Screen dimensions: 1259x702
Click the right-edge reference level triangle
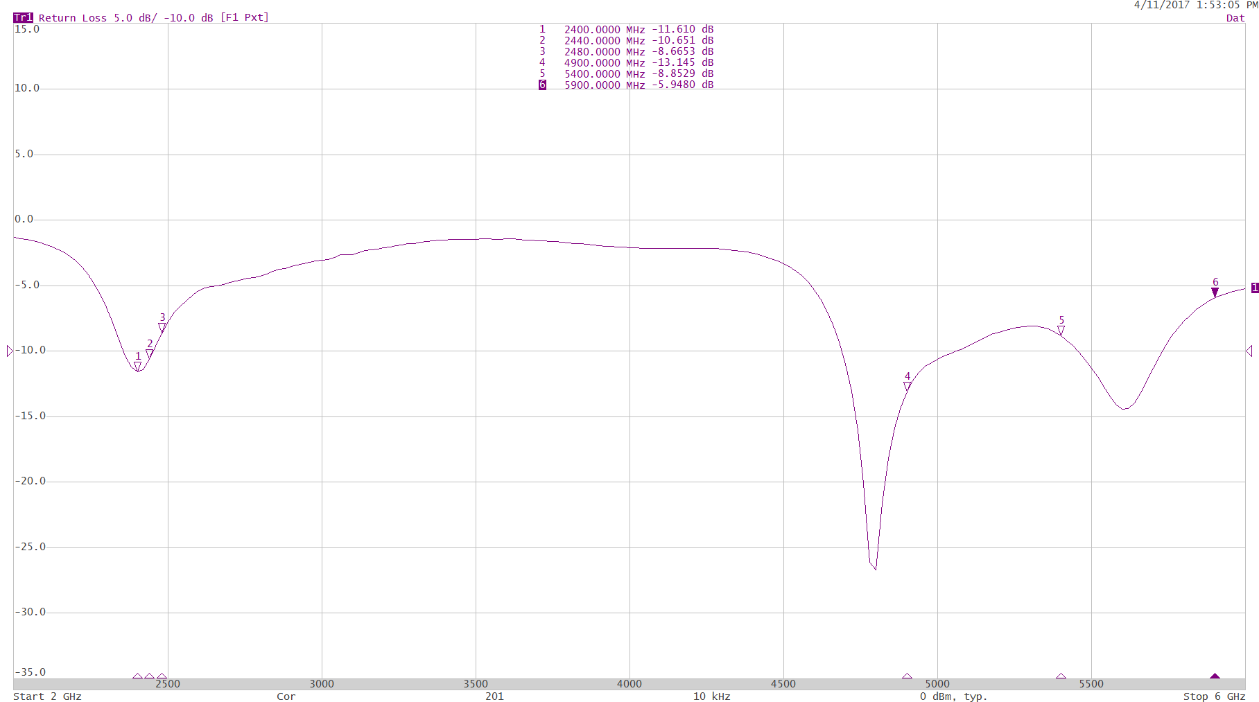coord(1249,351)
